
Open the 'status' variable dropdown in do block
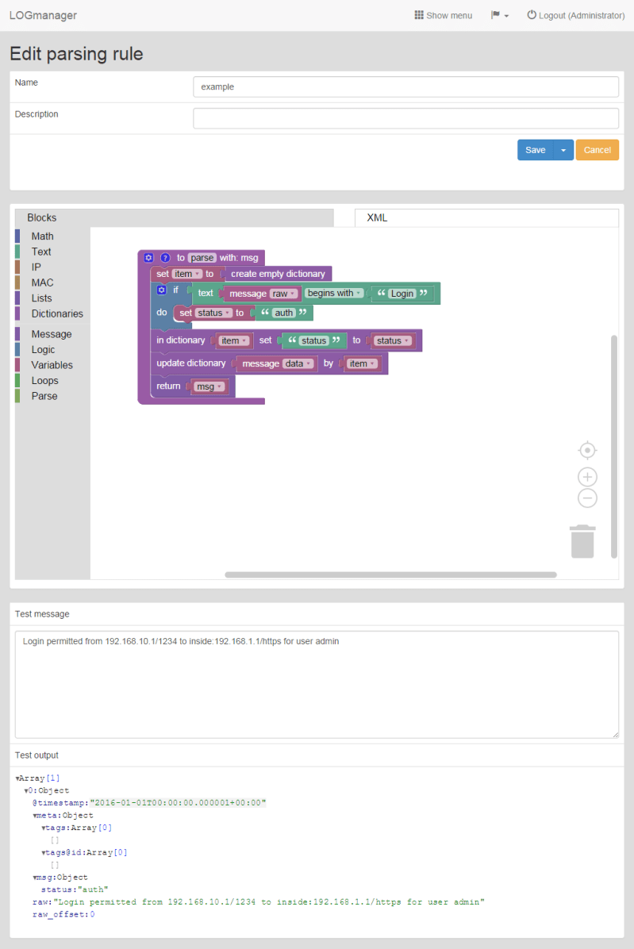click(214, 313)
